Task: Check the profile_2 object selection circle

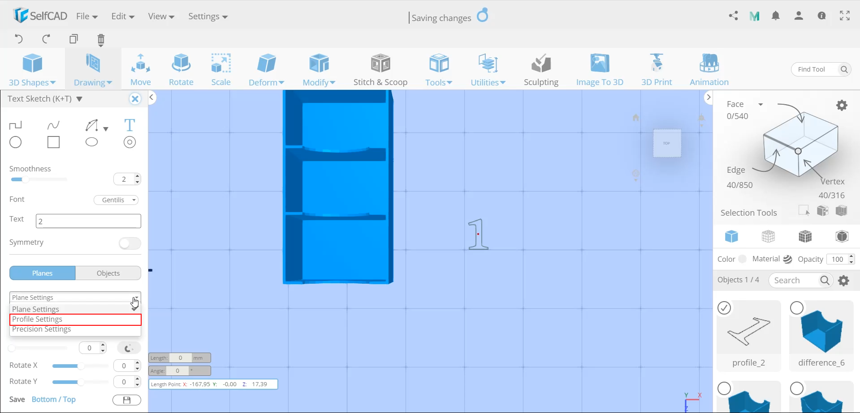Action: coord(724,308)
